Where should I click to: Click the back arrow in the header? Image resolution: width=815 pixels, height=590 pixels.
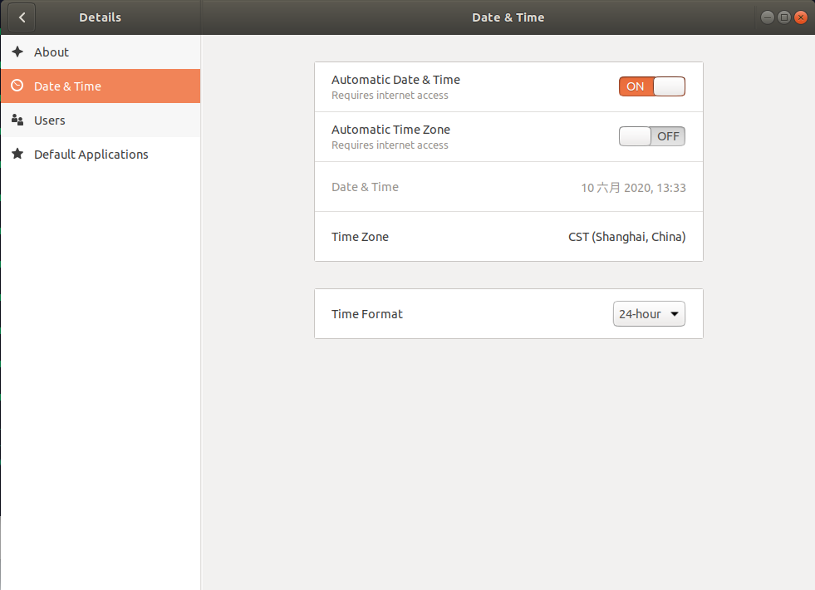coord(22,17)
